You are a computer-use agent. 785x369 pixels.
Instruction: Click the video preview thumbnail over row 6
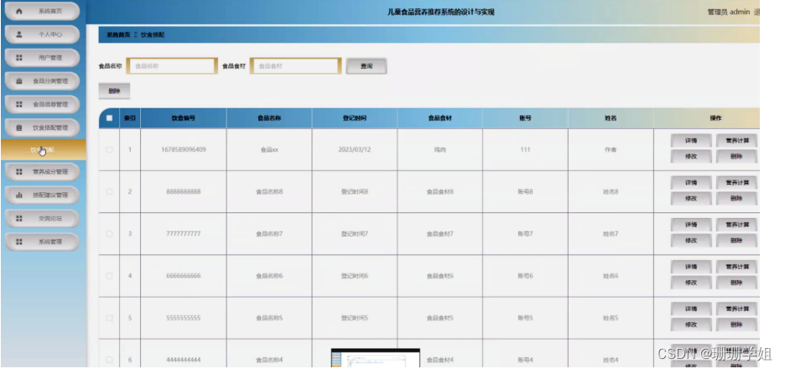point(376,358)
